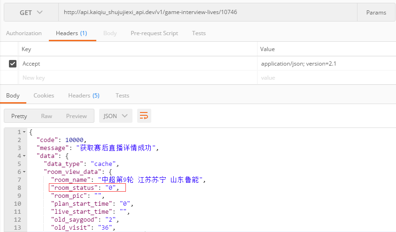Select the request Headers (1) tab

71,33
